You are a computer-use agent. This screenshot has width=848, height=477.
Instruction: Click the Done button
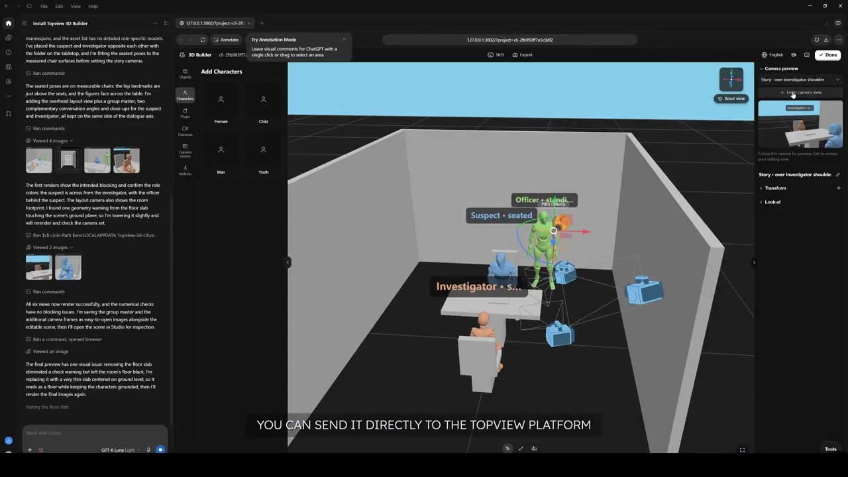pos(828,55)
